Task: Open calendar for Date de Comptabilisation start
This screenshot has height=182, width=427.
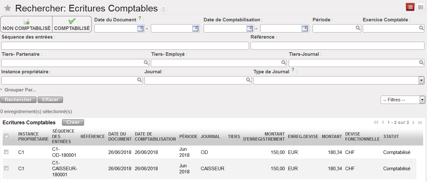Action: (x=250, y=29)
